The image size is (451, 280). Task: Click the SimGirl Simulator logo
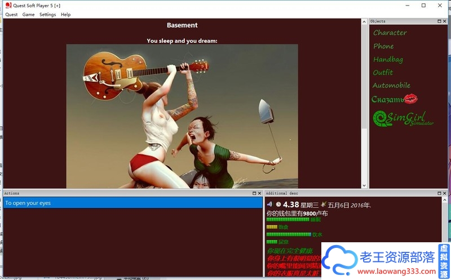click(x=403, y=118)
